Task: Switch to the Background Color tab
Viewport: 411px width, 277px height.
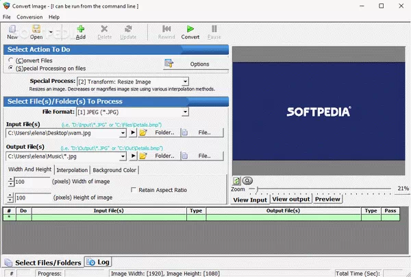Action: 114,170
